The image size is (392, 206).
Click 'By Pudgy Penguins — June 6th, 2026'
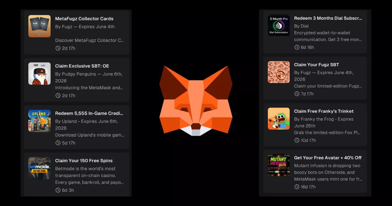89,77
